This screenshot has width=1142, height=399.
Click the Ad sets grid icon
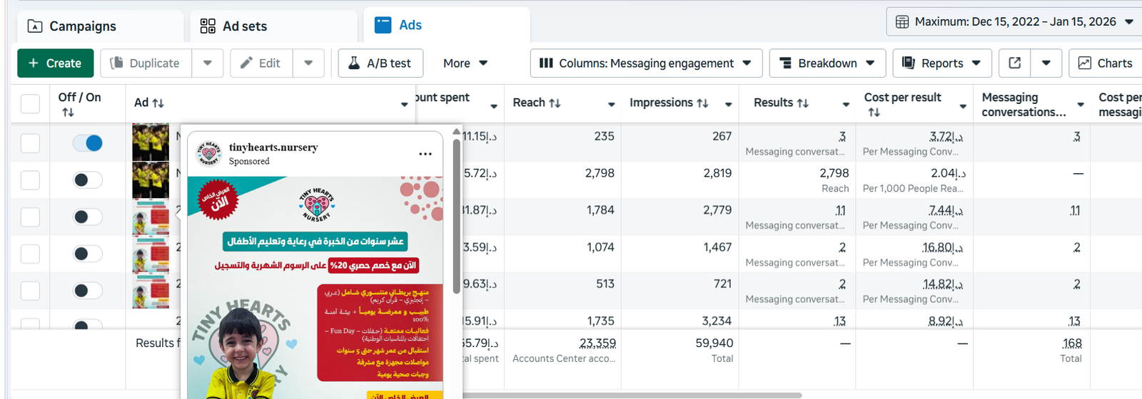tap(208, 26)
